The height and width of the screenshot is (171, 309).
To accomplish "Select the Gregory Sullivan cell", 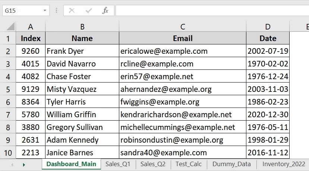I will (x=82, y=127).
